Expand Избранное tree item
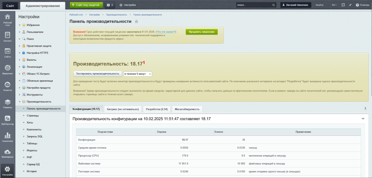Viewport: 372px width, 178px height. (20, 25)
